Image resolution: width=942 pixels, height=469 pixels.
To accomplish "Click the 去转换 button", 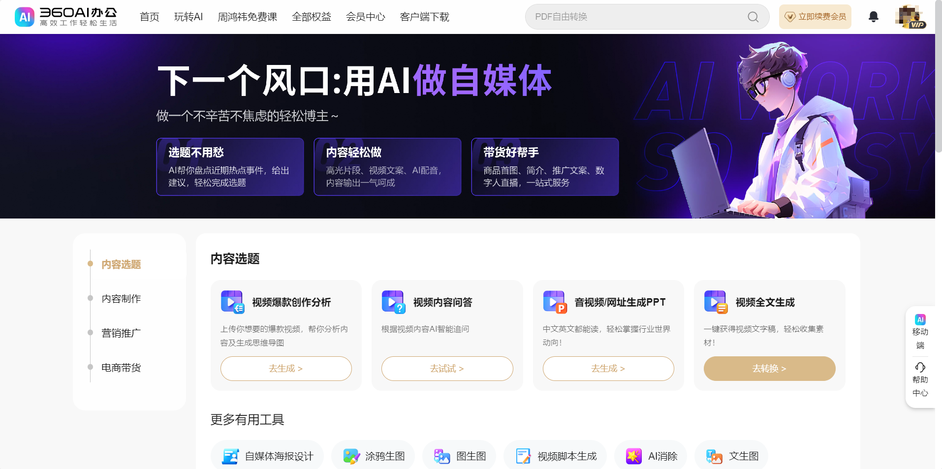I will pyautogui.click(x=769, y=369).
